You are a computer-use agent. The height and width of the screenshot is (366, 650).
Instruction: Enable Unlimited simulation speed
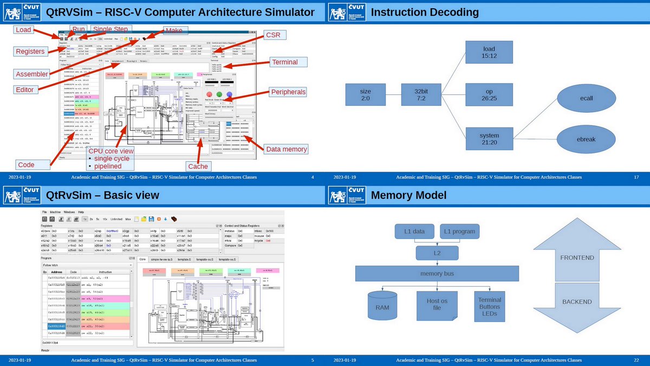click(x=116, y=219)
